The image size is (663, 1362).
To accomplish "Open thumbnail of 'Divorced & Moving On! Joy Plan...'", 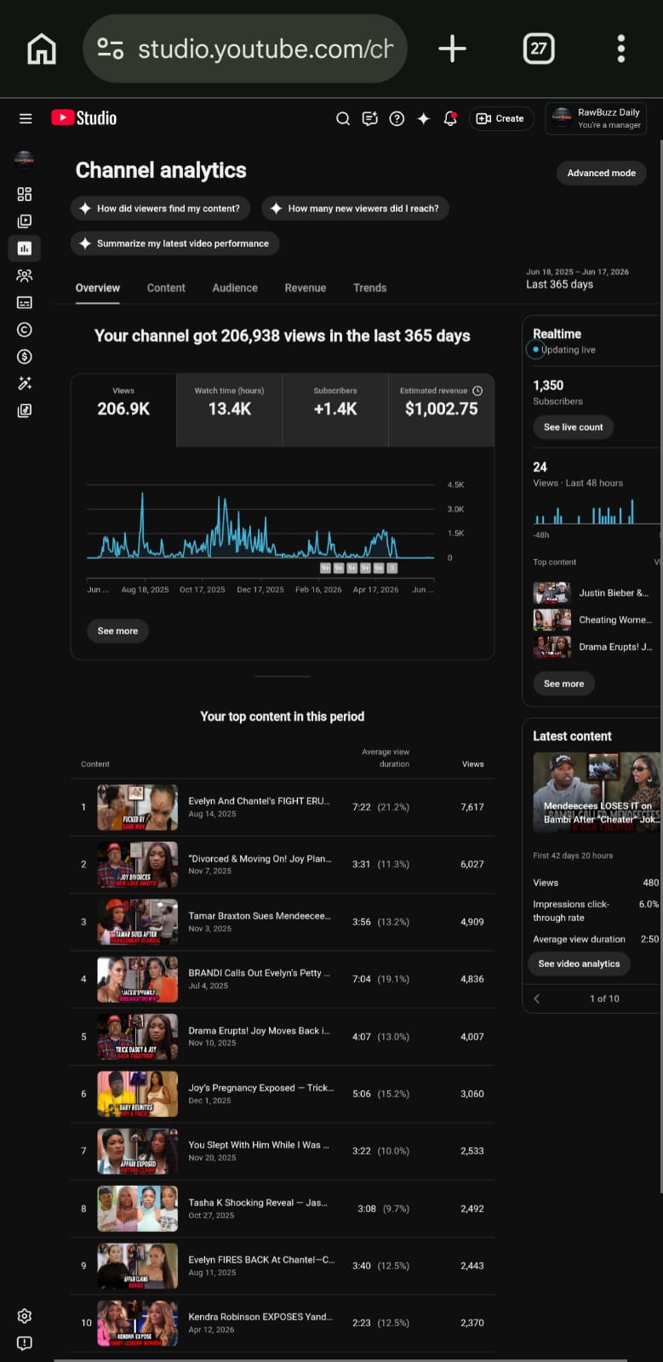I will (x=138, y=864).
